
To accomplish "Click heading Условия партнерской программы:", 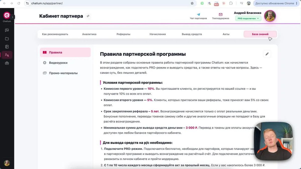I will click(133, 83).
